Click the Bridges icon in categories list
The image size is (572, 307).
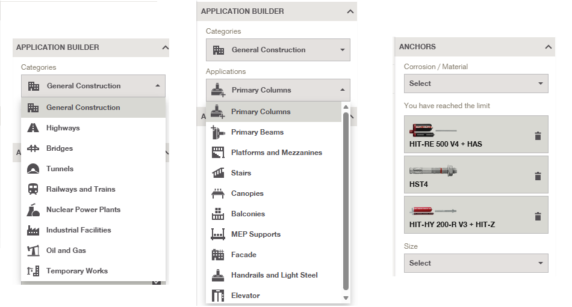pos(33,148)
